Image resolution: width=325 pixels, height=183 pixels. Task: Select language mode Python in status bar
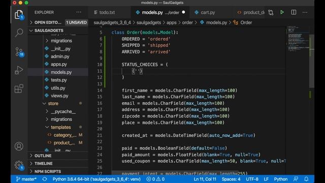[281, 179]
